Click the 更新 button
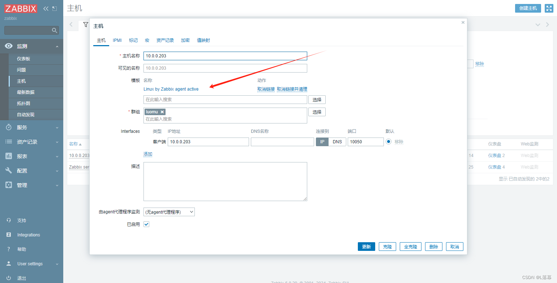Image resolution: width=557 pixels, height=283 pixels. (367, 247)
